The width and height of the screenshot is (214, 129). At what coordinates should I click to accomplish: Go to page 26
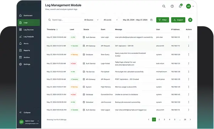point(185,119)
